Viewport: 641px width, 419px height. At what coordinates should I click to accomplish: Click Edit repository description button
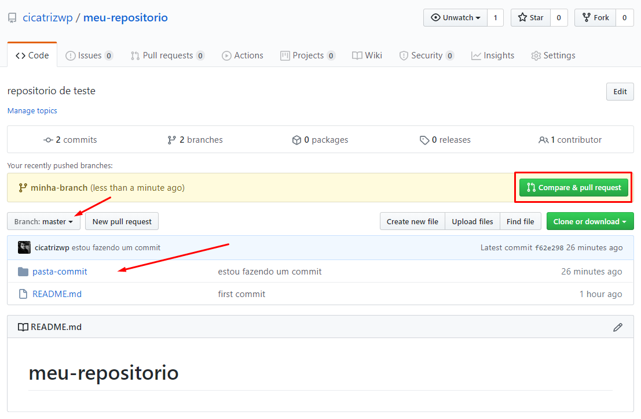pyautogui.click(x=620, y=92)
